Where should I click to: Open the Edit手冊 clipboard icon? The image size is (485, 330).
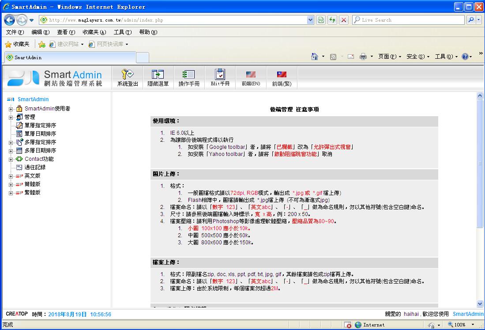(x=220, y=74)
